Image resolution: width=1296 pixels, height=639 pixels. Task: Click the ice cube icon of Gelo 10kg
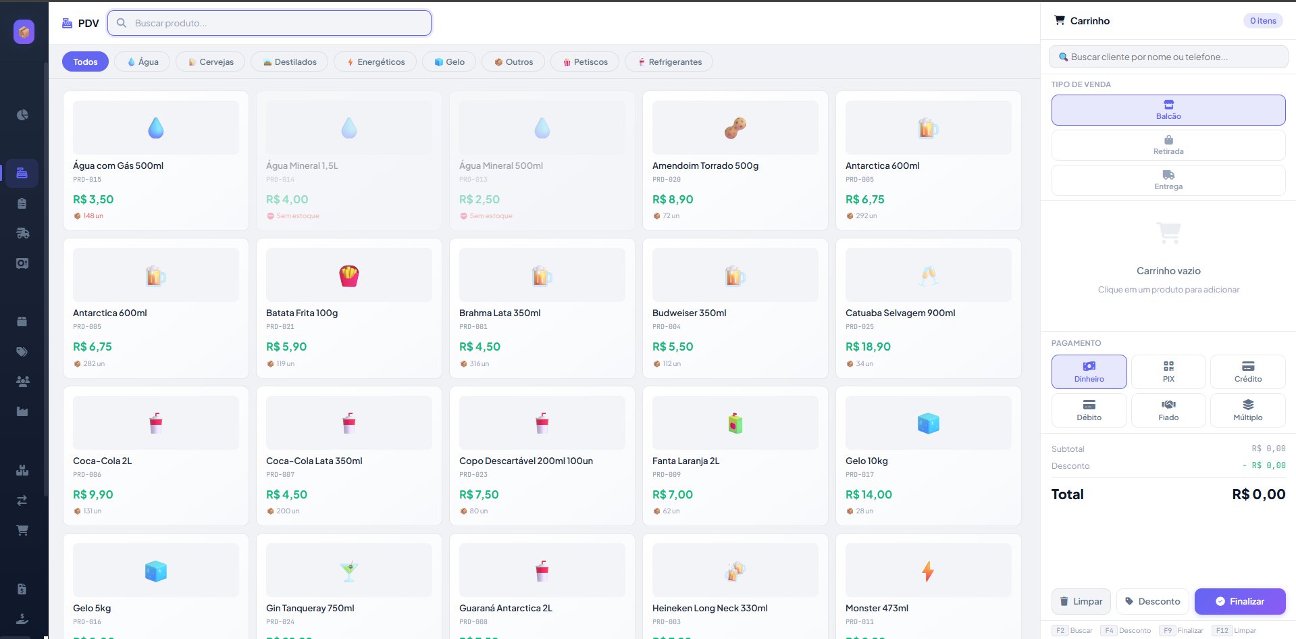[x=929, y=424]
